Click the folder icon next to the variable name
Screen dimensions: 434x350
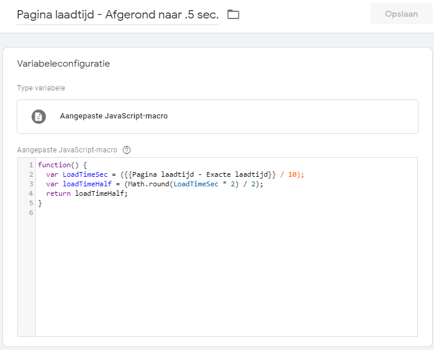click(x=233, y=14)
